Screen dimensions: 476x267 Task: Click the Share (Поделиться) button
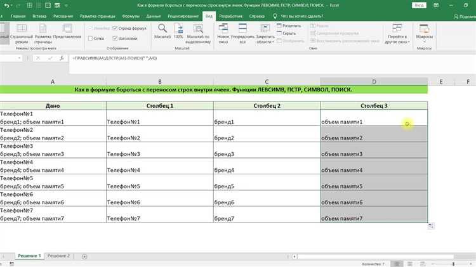point(465,16)
